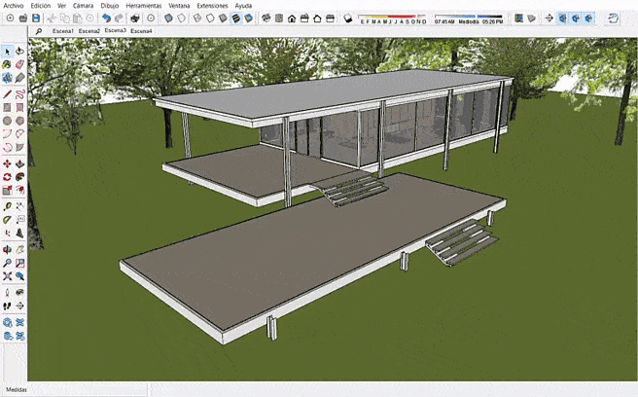Enable Shaded face style
Image resolution: width=638 pixels, height=397 pixels.
(x=223, y=18)
